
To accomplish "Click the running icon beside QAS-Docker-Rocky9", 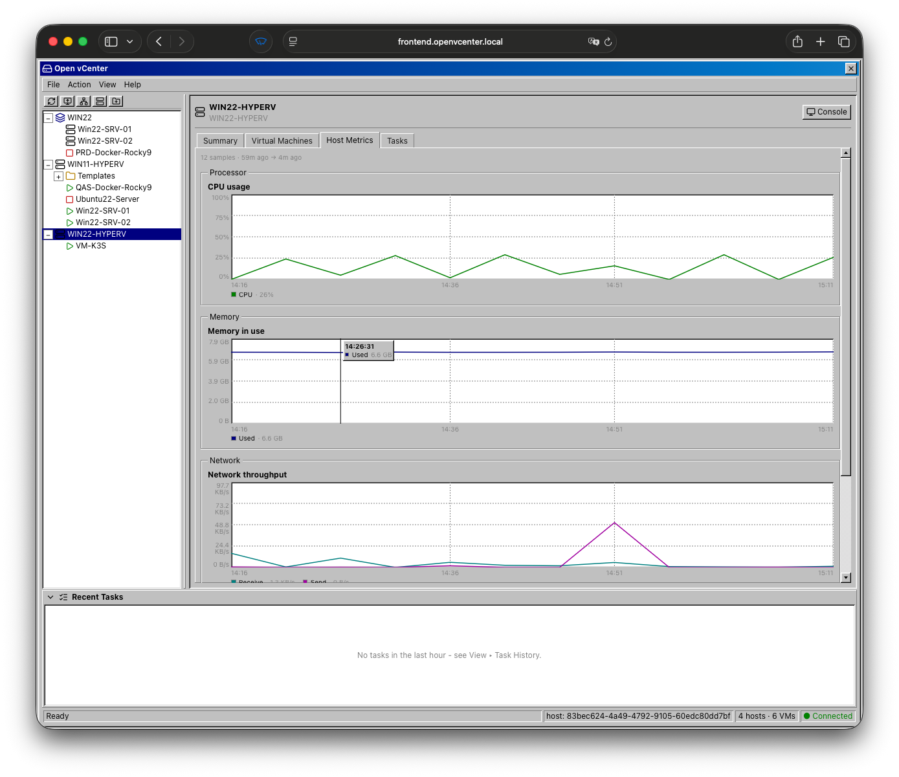I will coord(70,188).
